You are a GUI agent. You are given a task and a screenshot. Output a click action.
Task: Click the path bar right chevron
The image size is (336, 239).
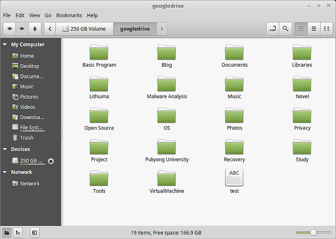[162, 29]
